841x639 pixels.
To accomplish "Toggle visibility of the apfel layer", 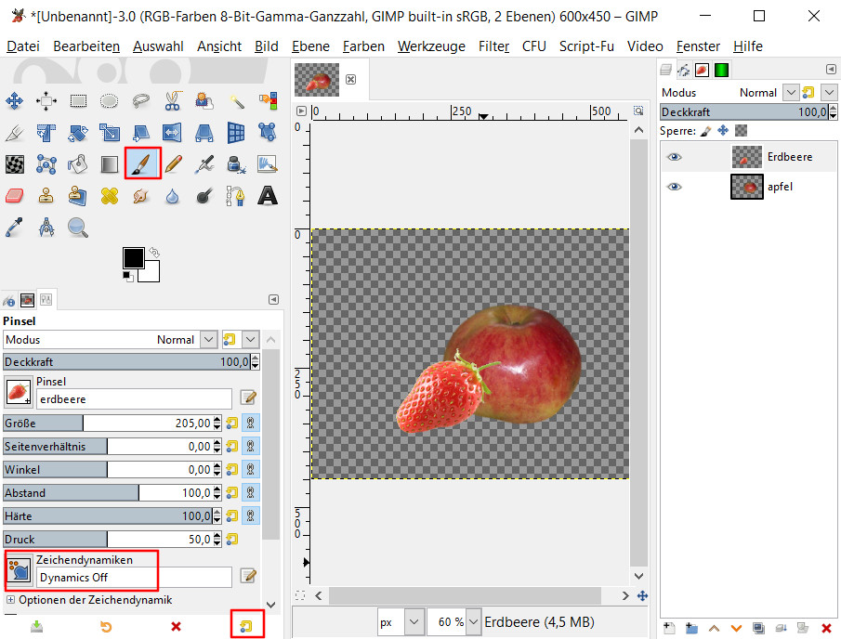I will coord(675,187).
